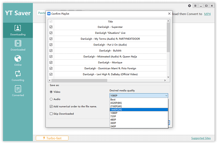Choose 4320P(8K) quality option
Viewport: 218px width, 144px height.
coord(139,103)
